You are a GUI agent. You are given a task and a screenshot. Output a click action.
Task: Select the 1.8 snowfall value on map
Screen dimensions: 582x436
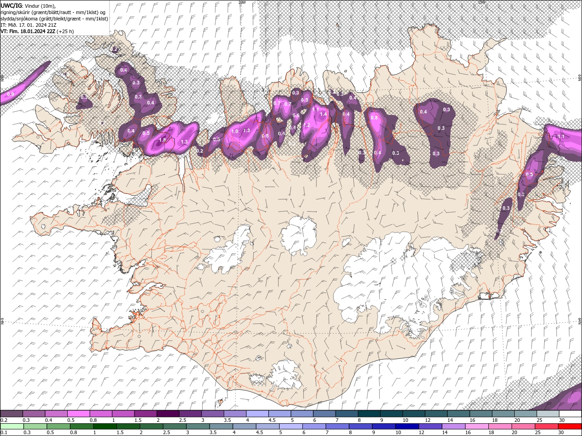click(x=163, y=140)
